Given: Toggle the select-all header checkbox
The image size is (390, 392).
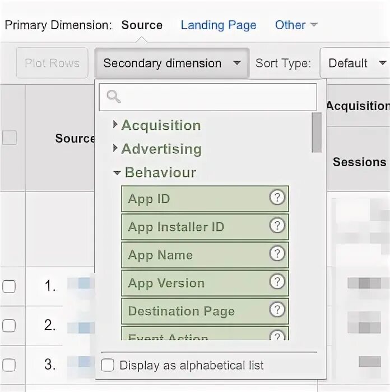Looking at the screenshot, I should [x=9, y=138].
